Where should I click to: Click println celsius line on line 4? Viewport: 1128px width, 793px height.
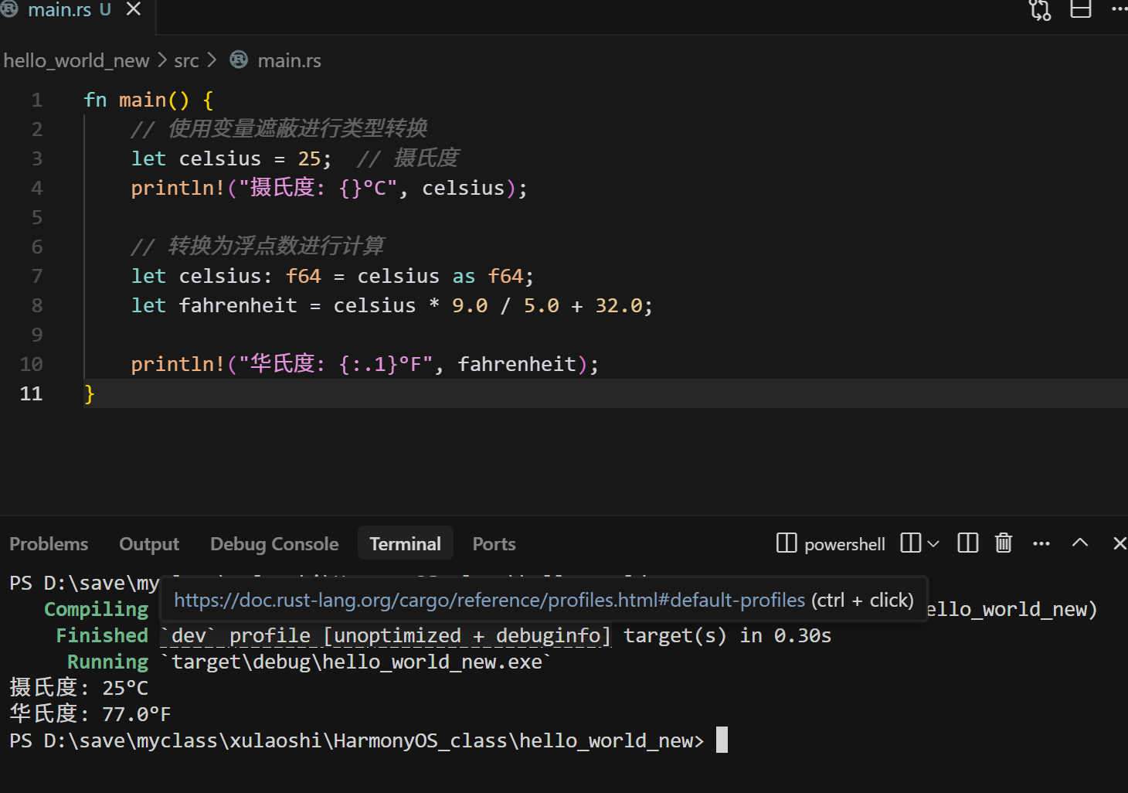coord(329,188)
